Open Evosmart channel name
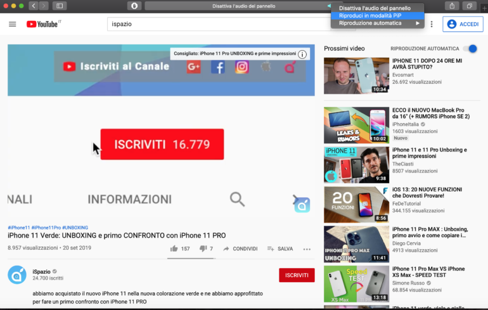Image resolution: width=488 pixels, height=310 pixels. (x=402, y=75)
